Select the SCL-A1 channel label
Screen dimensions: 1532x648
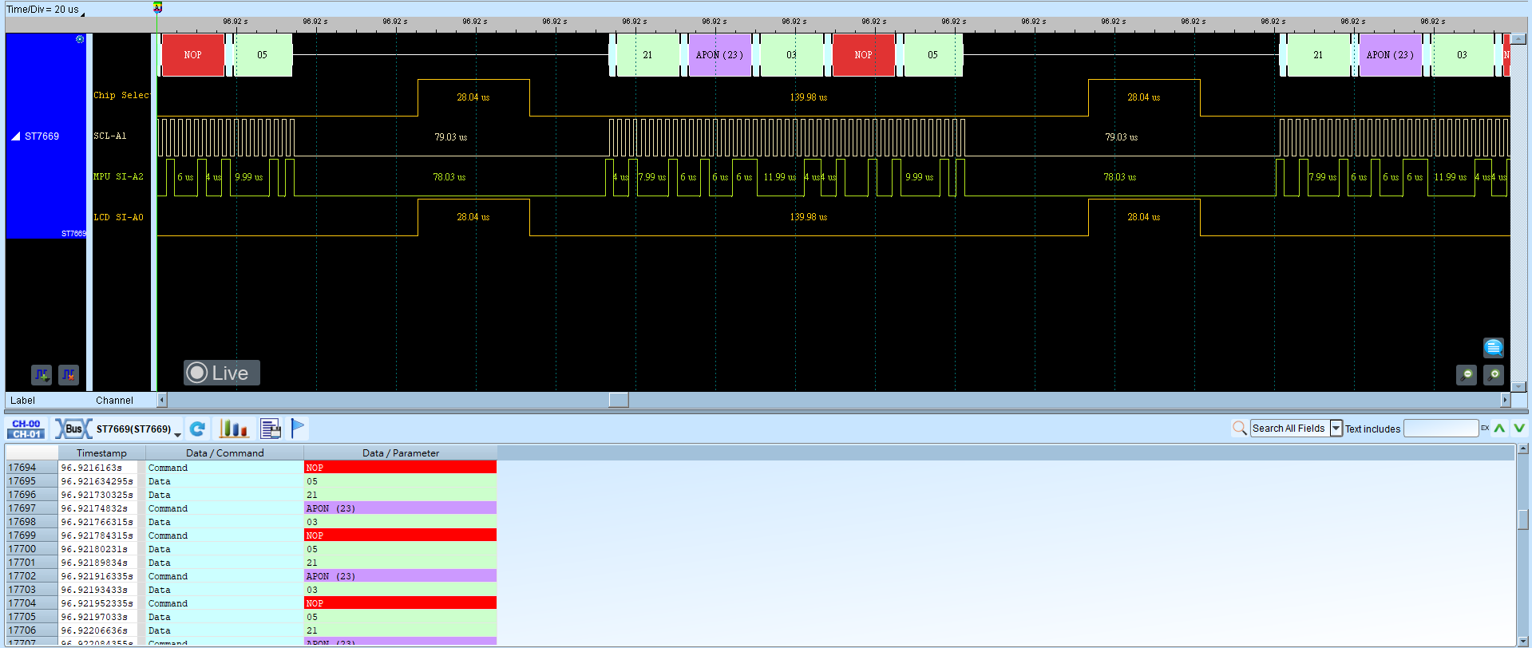[110, 136]
